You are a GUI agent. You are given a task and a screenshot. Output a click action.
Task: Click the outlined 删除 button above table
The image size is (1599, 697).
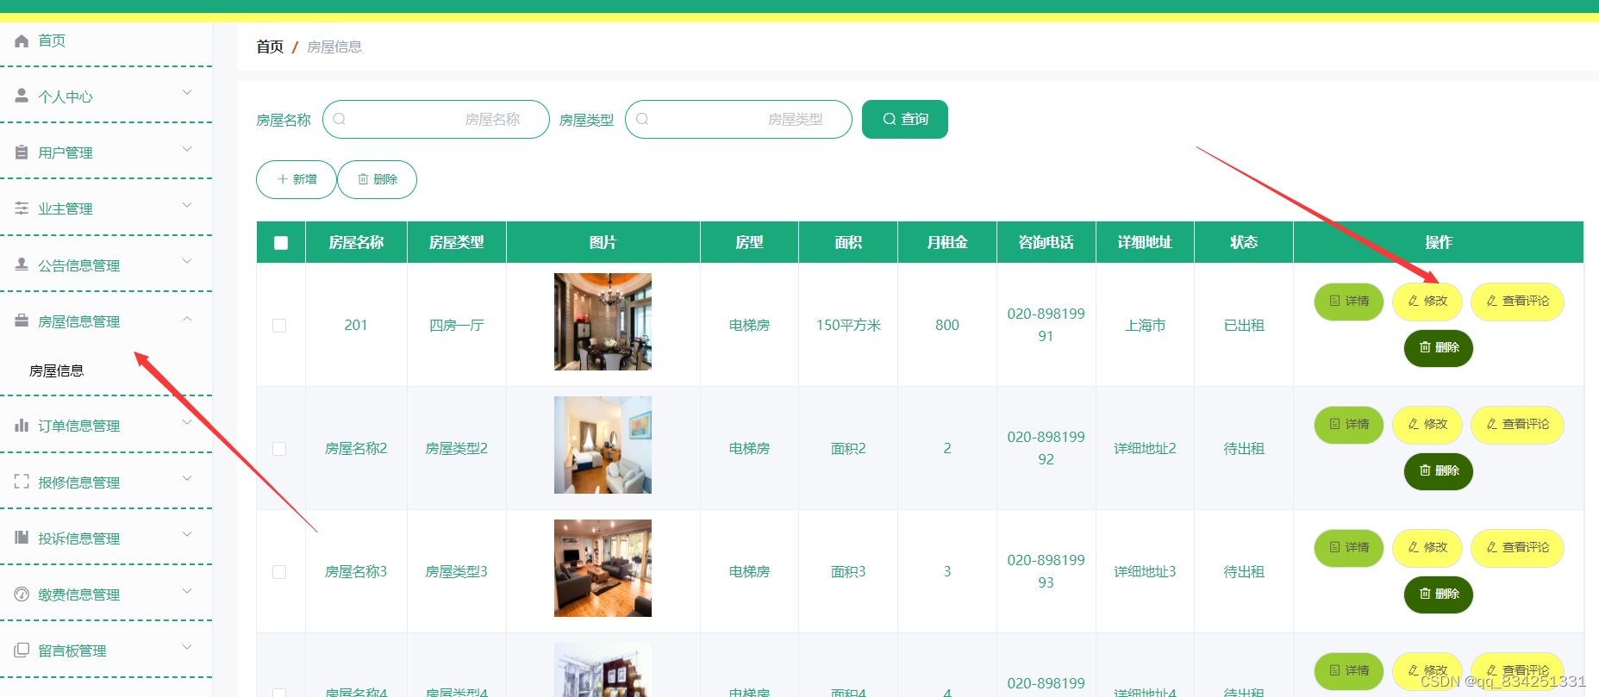(378, 179)
